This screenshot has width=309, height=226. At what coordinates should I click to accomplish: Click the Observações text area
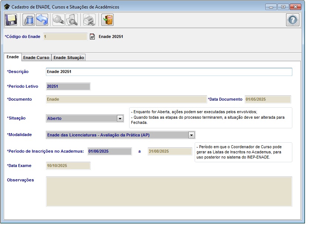pyautogui.click(x=168, y=191)
